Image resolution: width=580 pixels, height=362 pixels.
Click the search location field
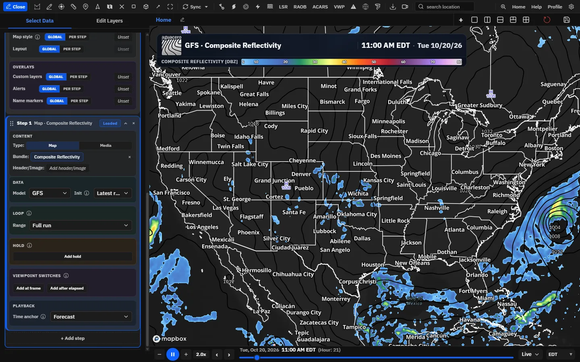(x=445, y=7)
